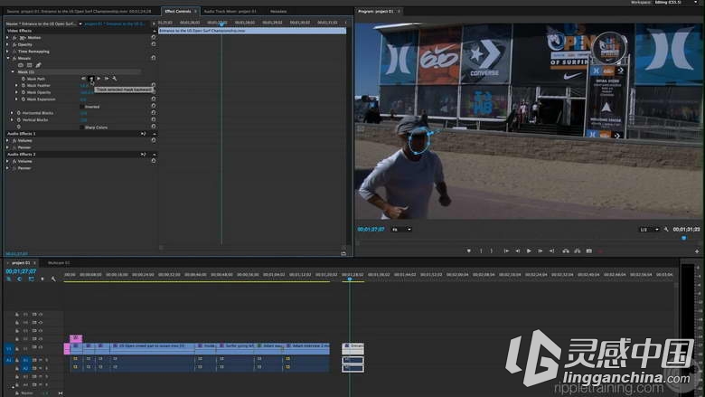Viewport: 705px width, 397px height.
Task: Select free draw bezier pen mask tool
Action: pos(39,65)
